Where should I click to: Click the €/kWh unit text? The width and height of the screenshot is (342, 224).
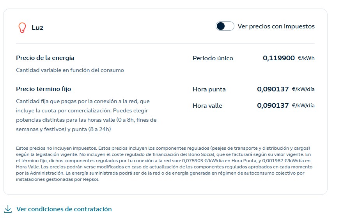tap(306, 58)
